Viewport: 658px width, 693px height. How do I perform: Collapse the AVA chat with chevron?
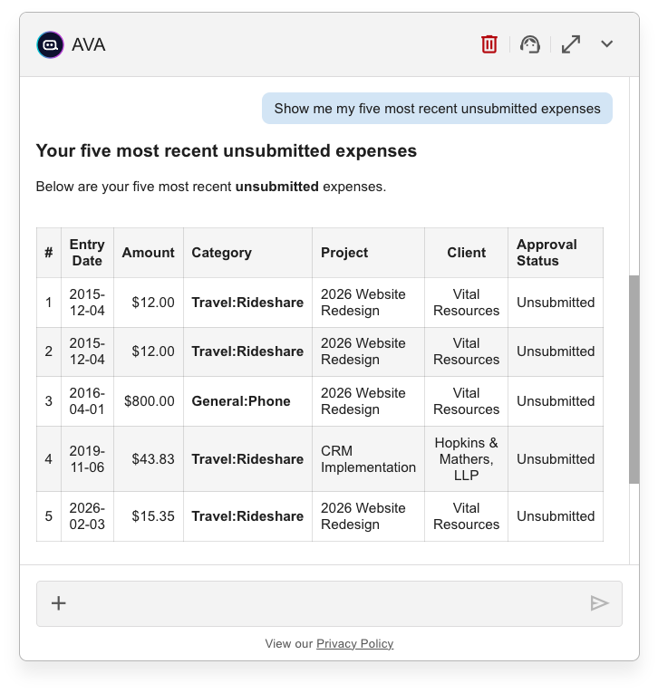tap(607, 43)
